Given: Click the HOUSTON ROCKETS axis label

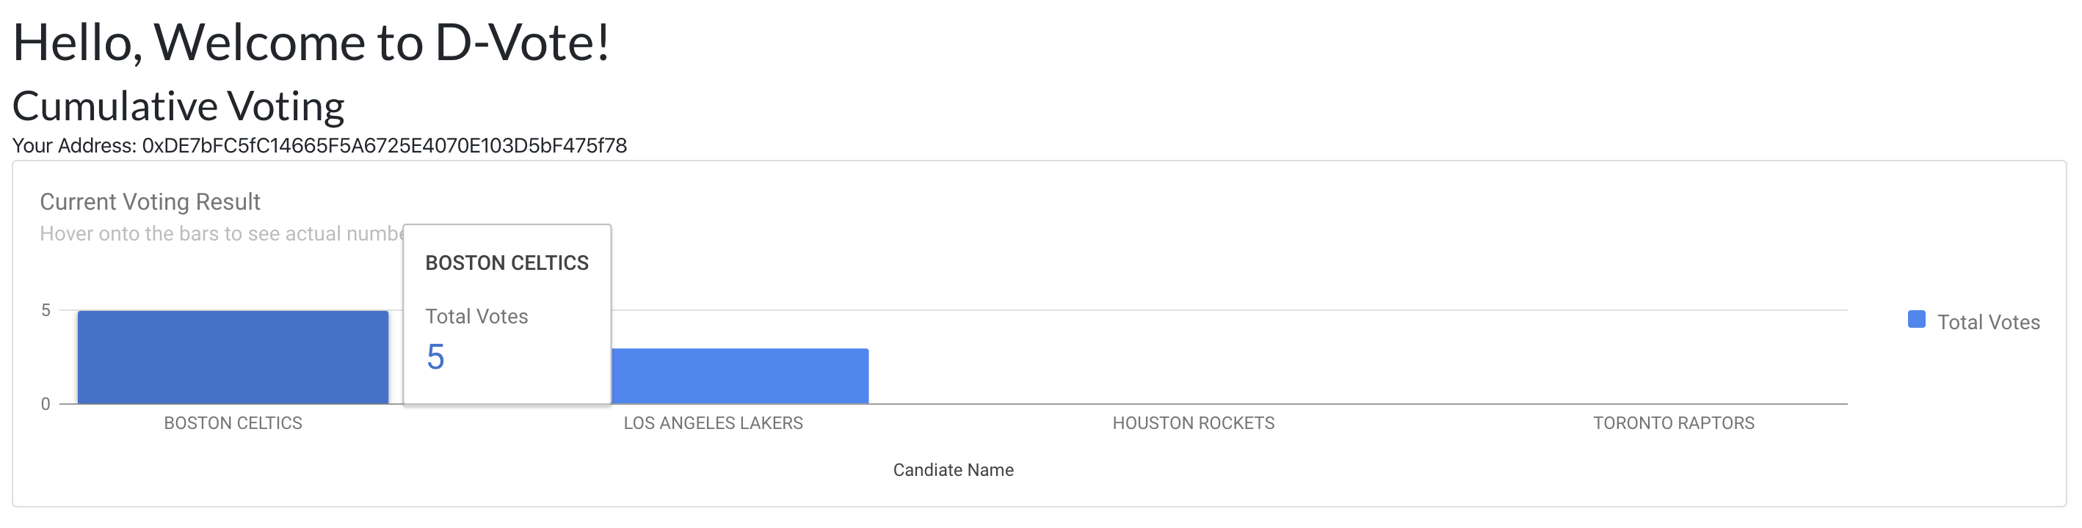Looking at the screenshot, I should click(1193, 423).
